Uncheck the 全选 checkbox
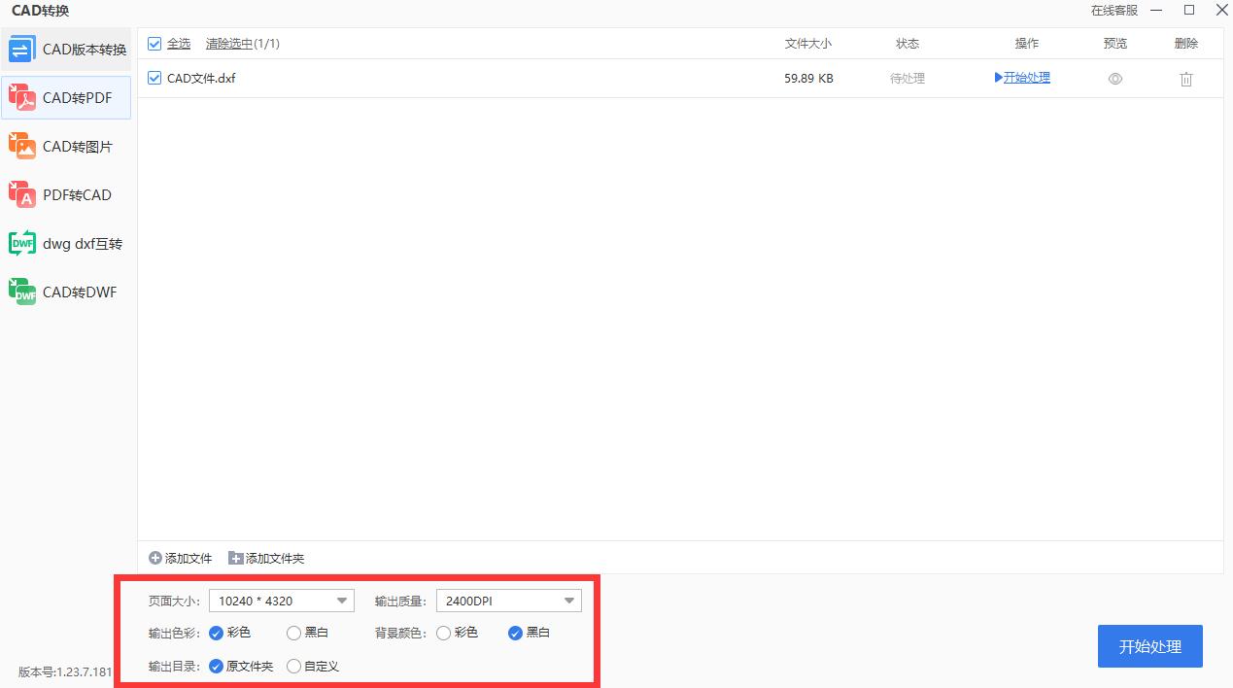Viewport: 1233px width, 688px height. point(154,43)
